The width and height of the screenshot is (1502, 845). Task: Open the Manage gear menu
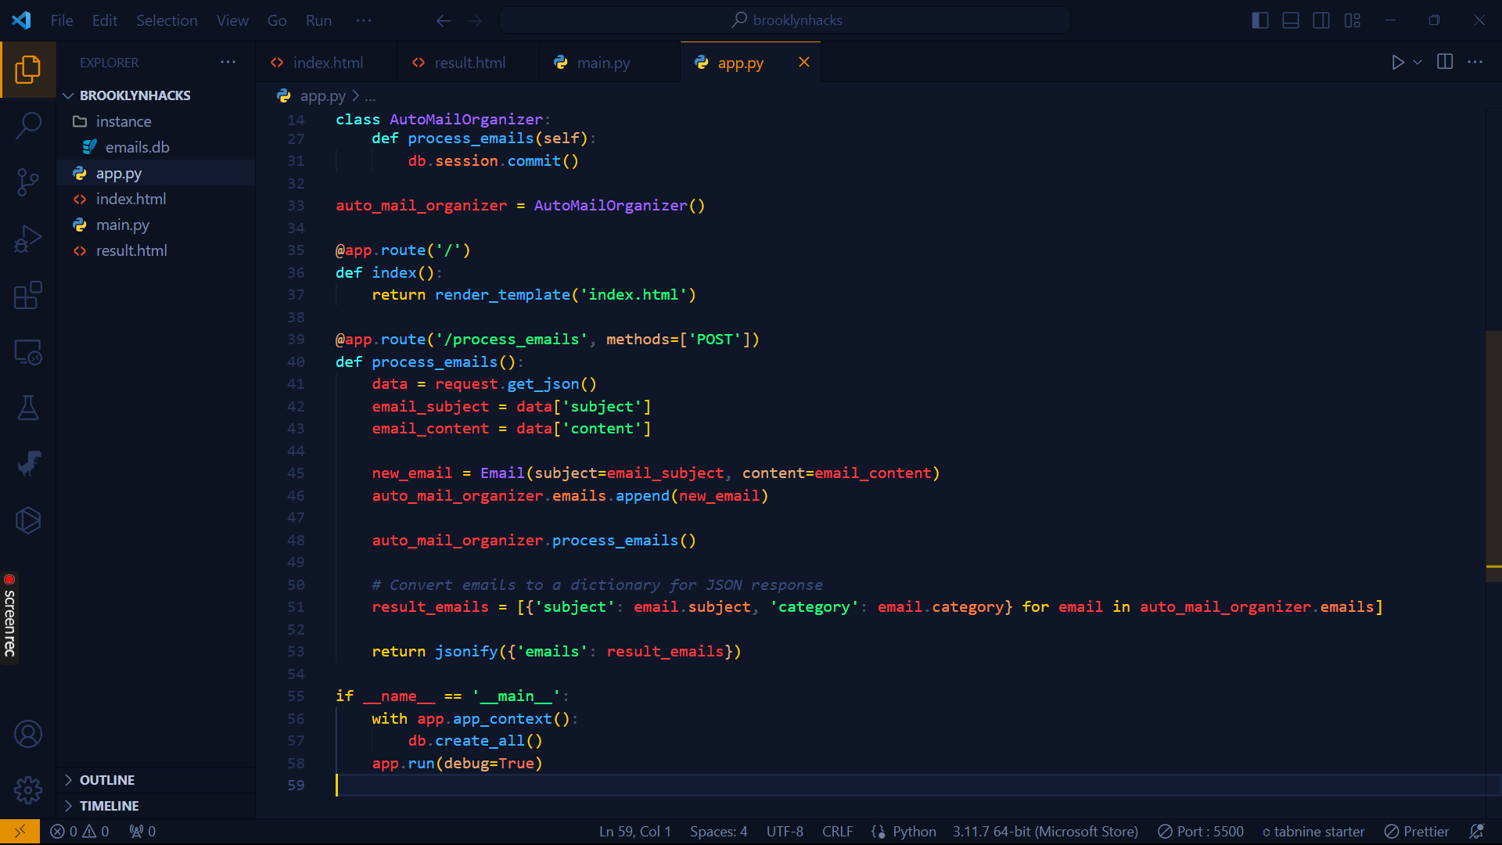click(28, 790)
